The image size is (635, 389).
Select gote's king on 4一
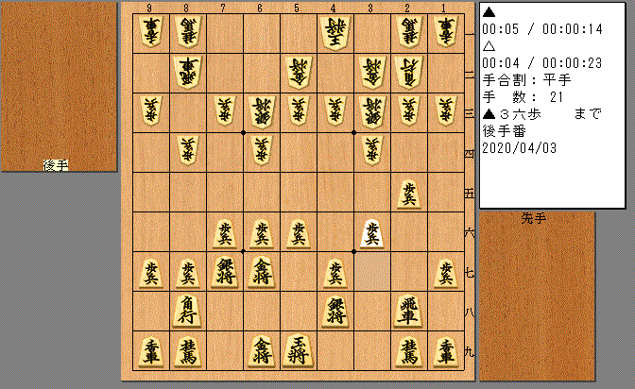click(335, 32)
